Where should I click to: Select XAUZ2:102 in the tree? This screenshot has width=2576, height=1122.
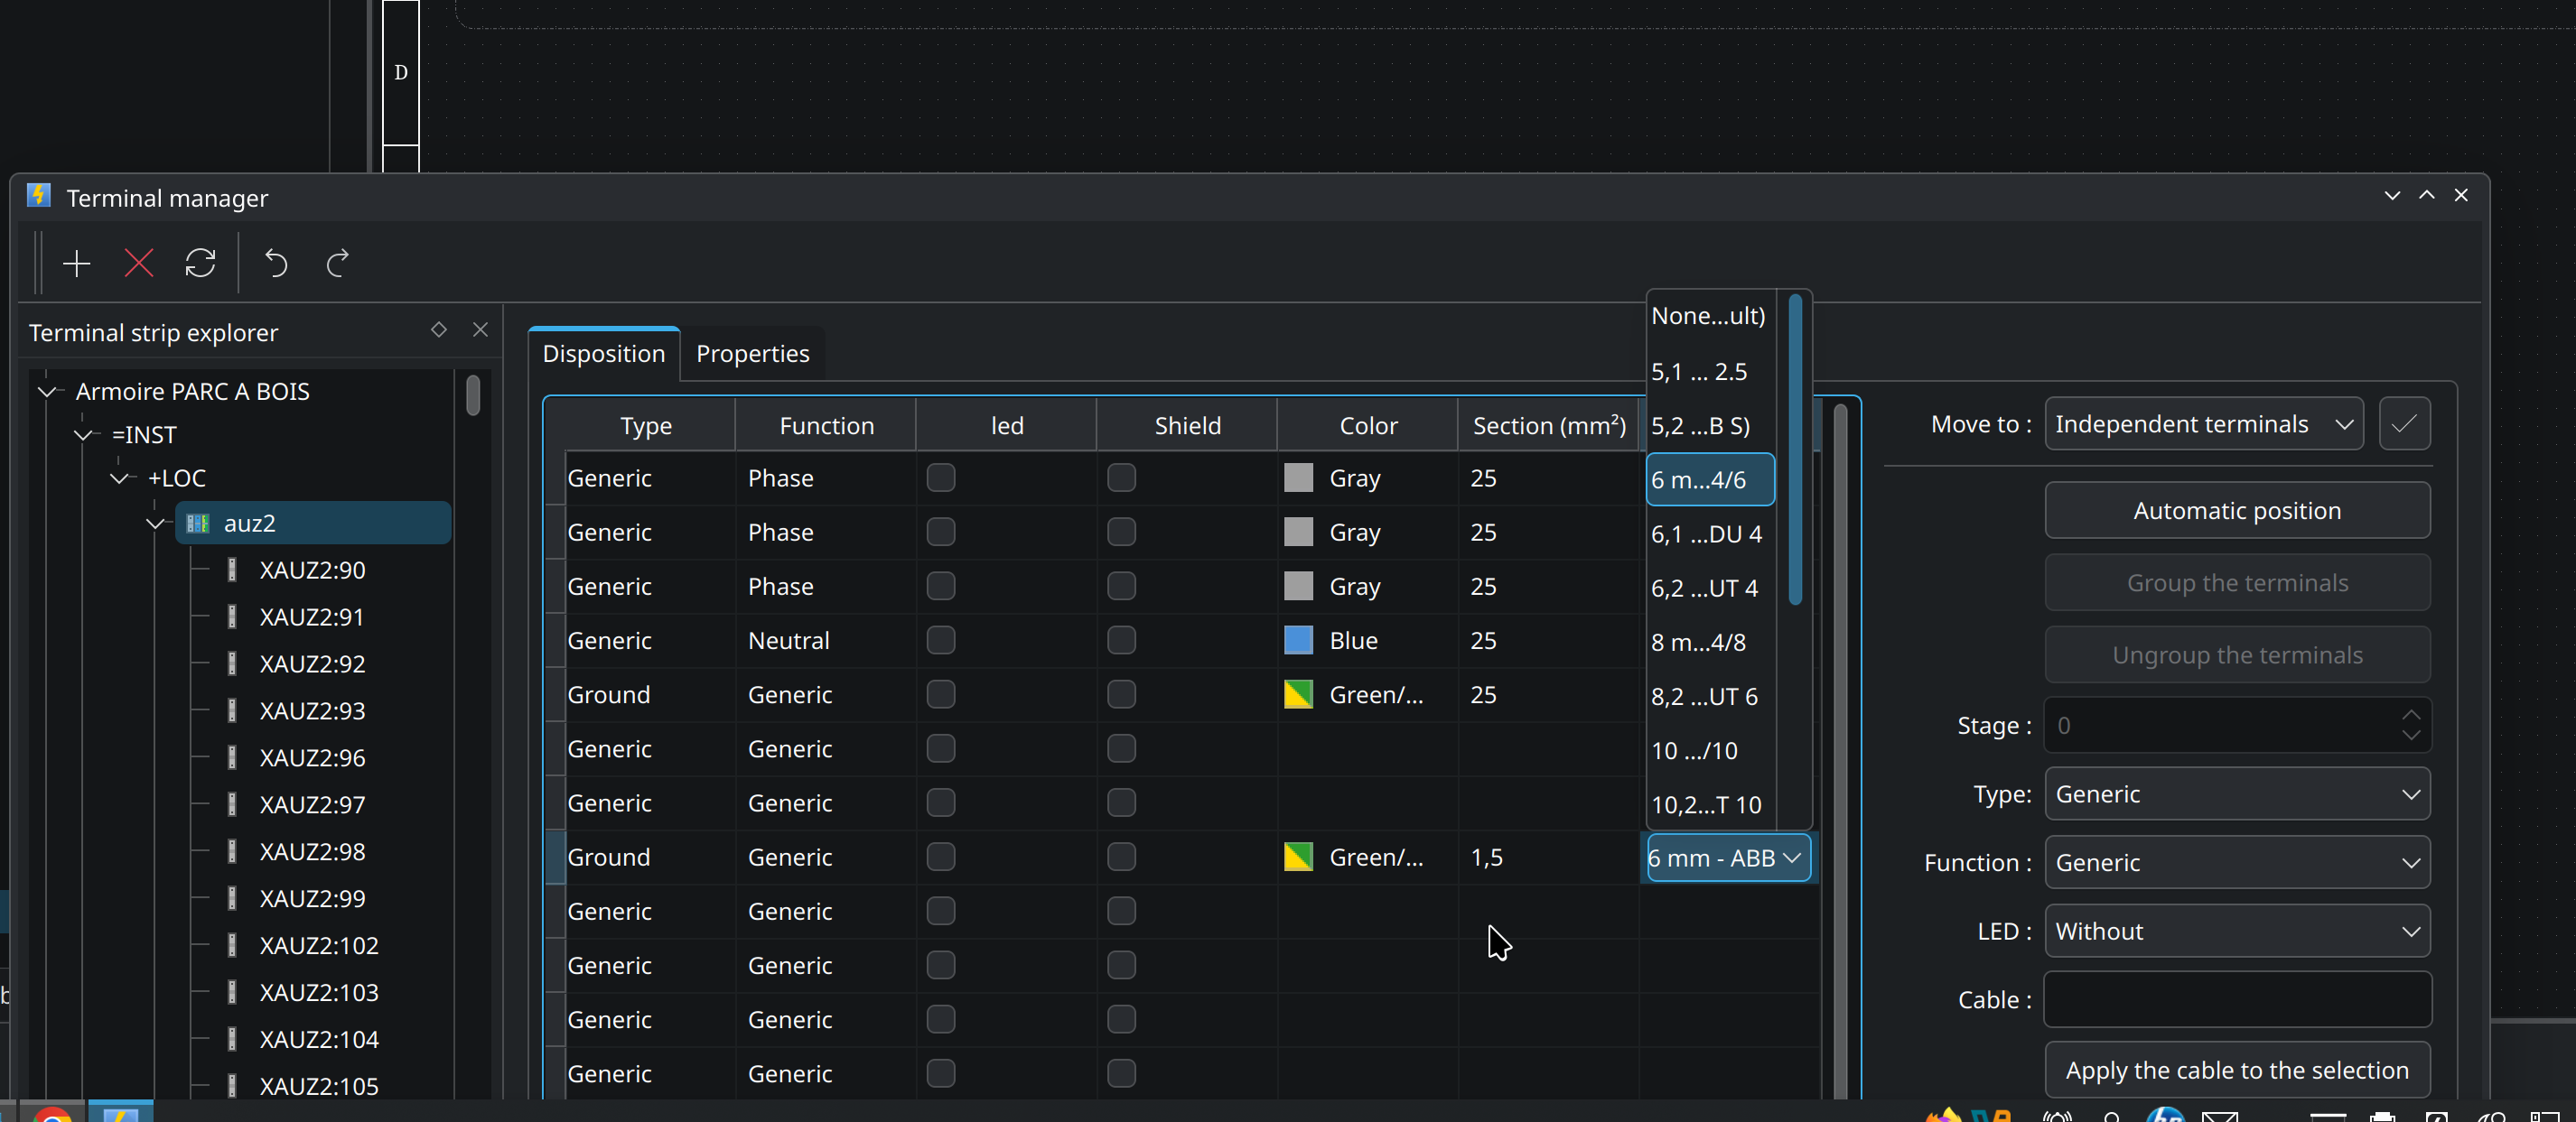point(318,945)
